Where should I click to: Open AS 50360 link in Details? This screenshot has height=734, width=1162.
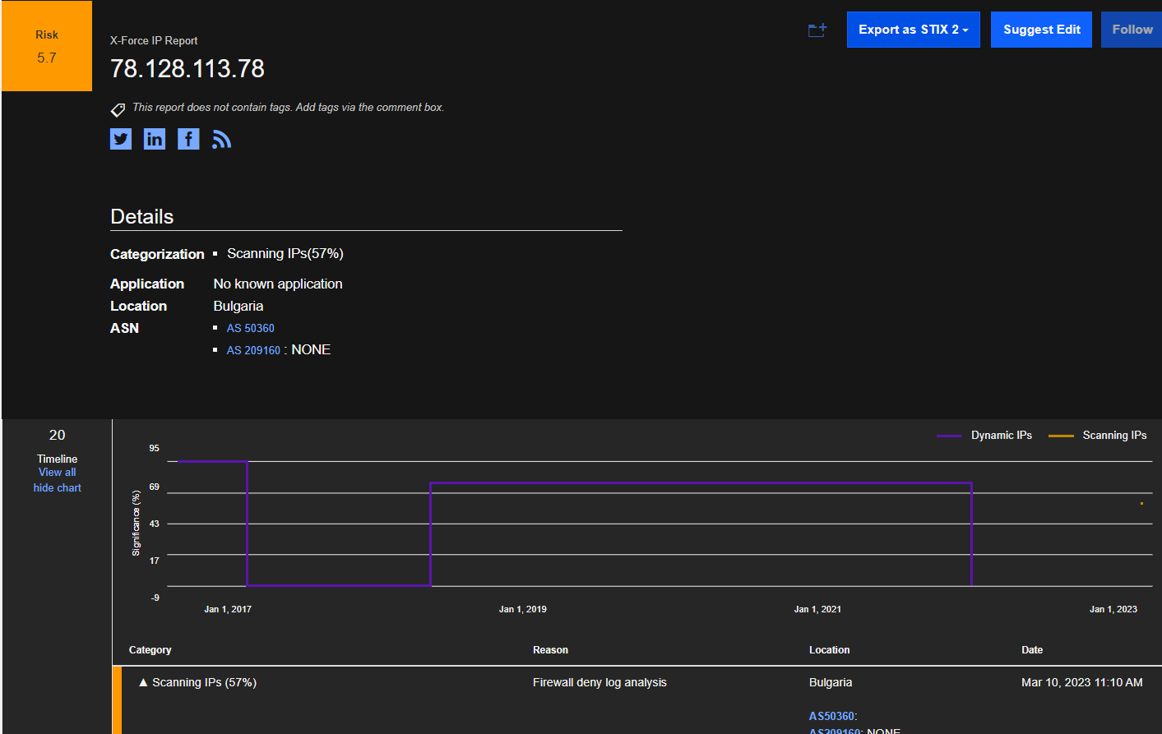[251, 328]
